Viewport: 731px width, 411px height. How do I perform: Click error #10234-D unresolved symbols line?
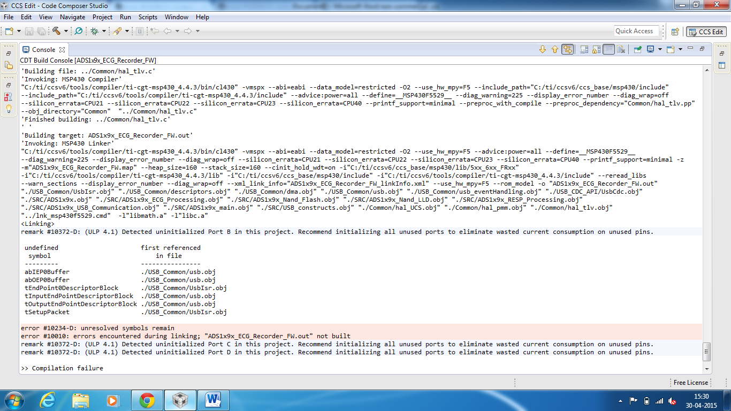point(361,328)
